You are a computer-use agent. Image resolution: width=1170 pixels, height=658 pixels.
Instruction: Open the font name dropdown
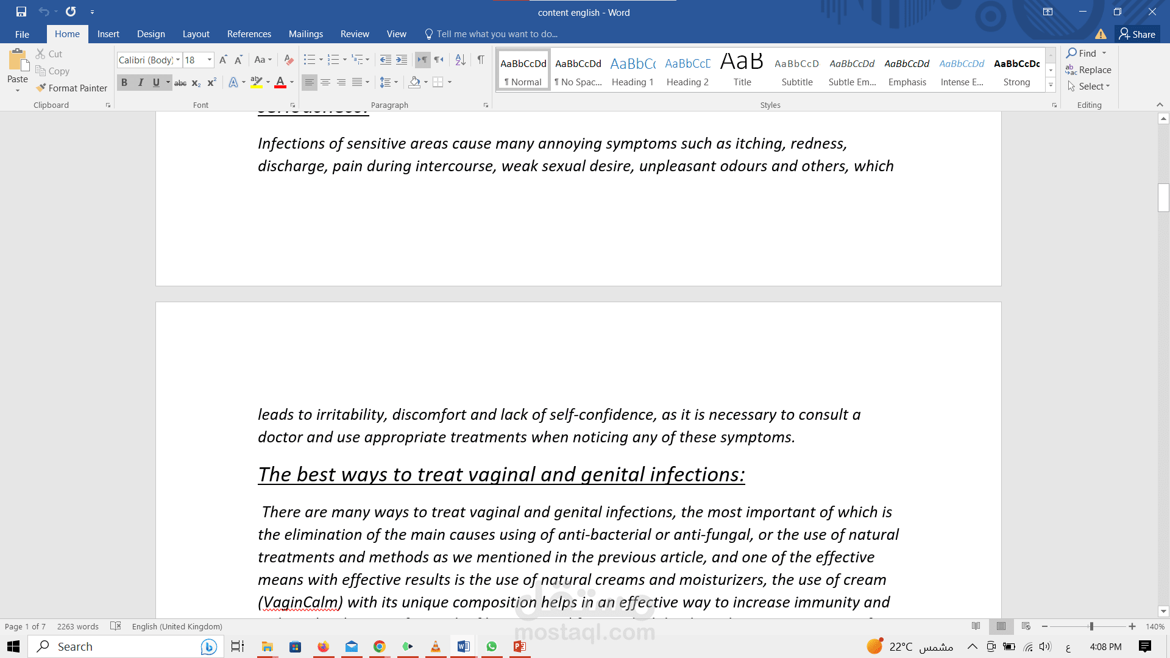pos(178,60)
